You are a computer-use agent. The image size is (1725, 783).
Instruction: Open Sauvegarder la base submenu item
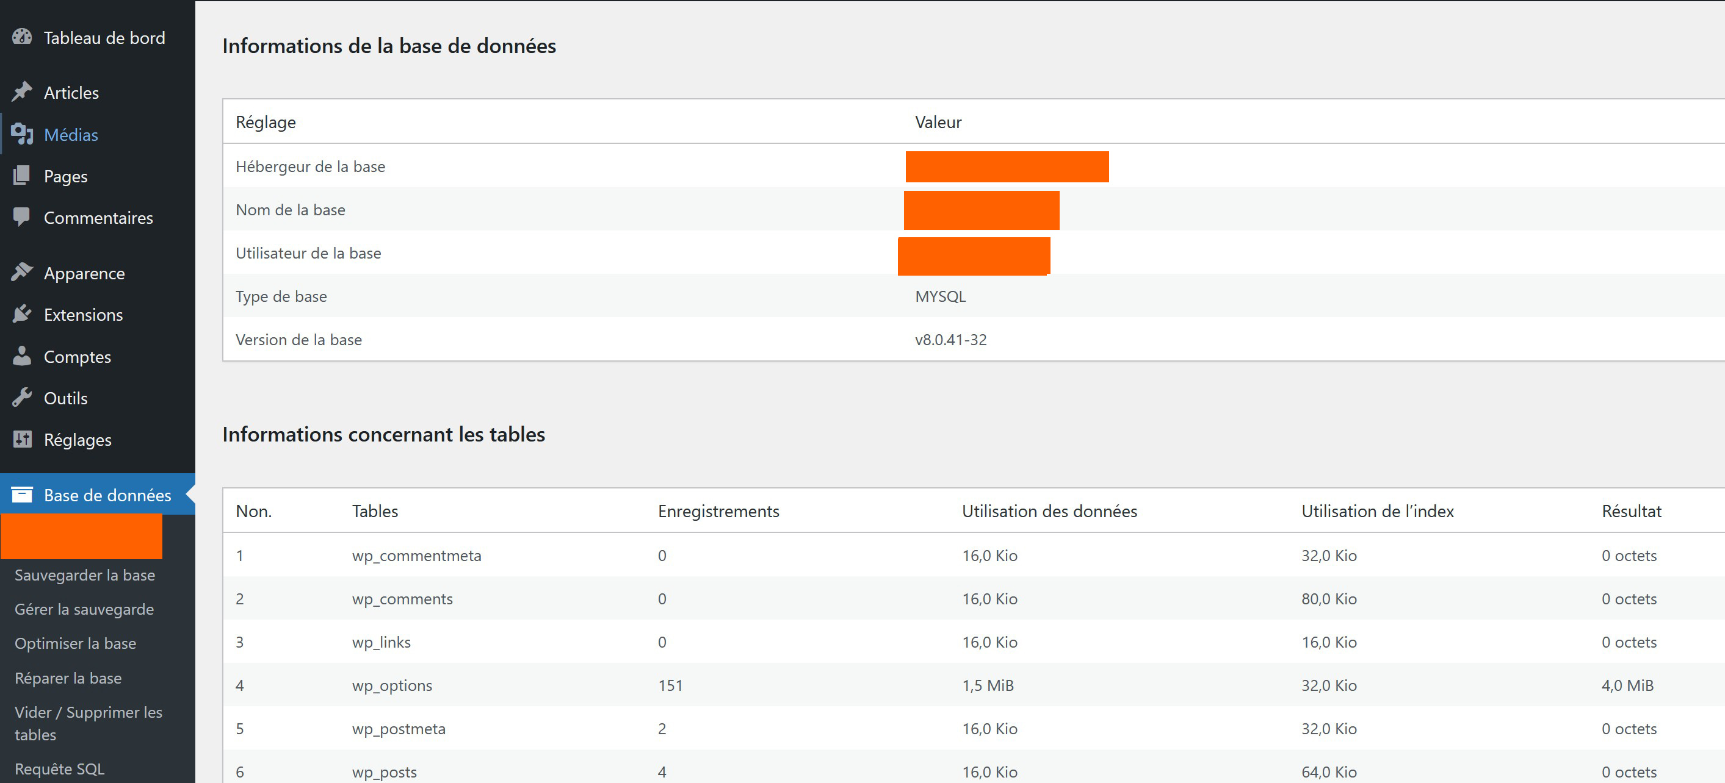[85, 575]
